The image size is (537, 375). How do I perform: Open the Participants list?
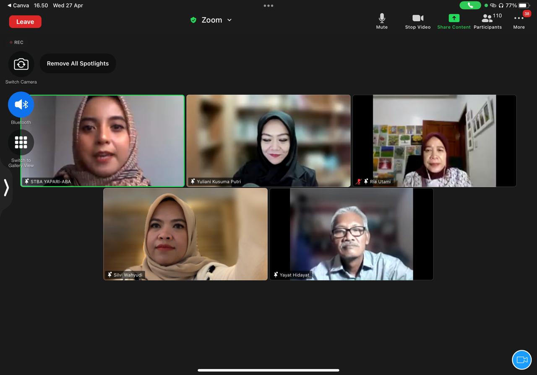pyautogui.click(x=488, y=21)
